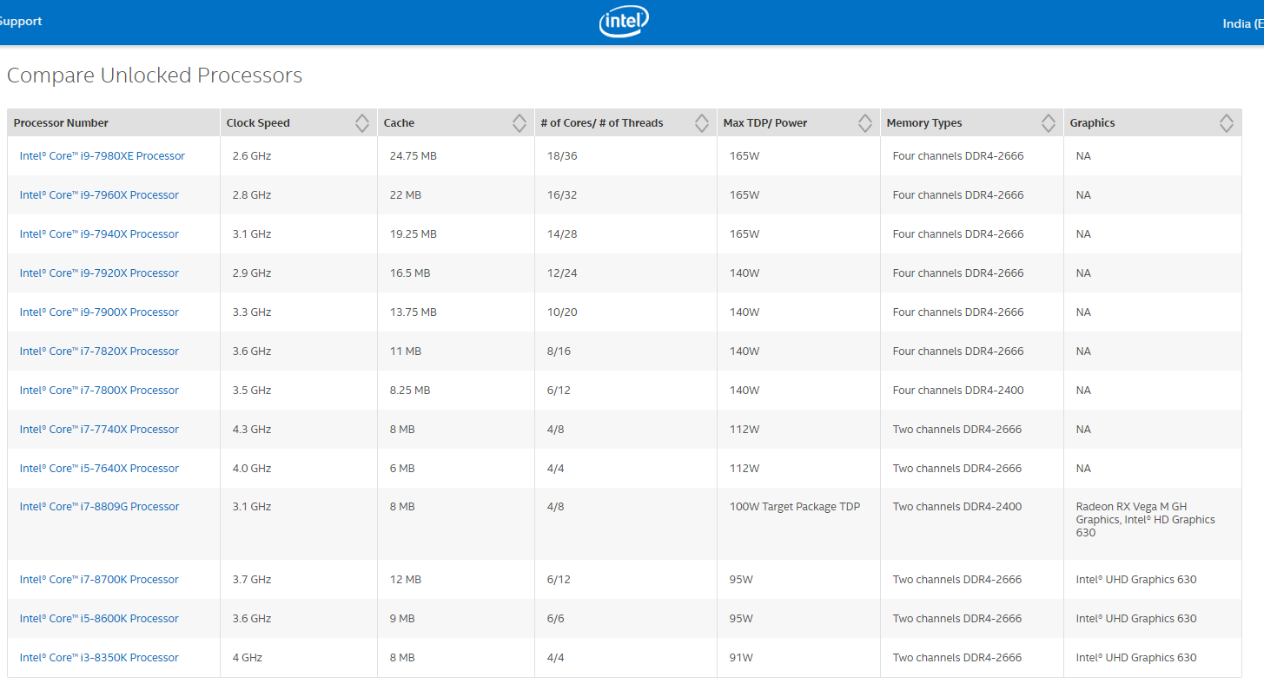Image resolution: width=1264 pixels, height=690 pixels.
Task: Click the sort icon beside Graphics
Action: (1227, 122)
